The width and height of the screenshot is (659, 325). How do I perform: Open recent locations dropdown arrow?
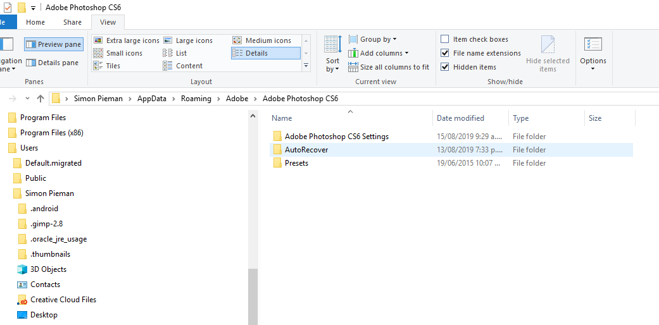pos(28,99)
